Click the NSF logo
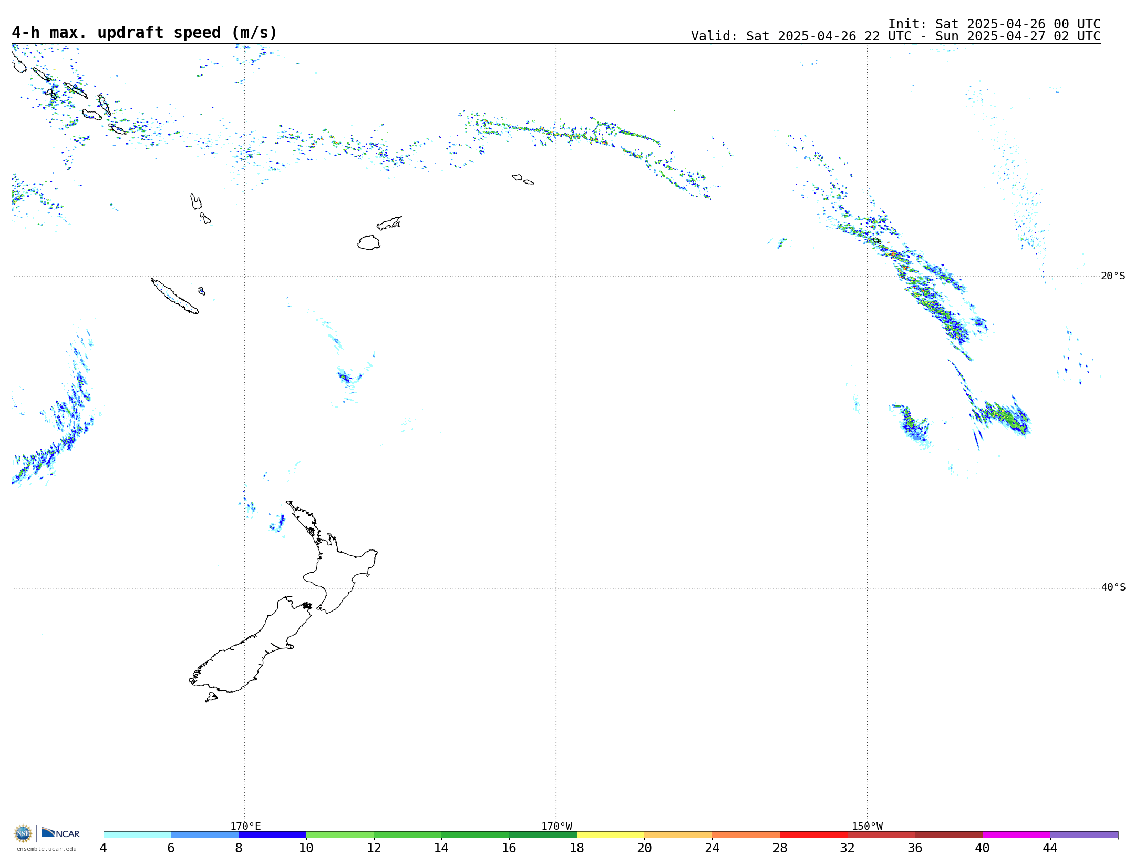Viewport: 1135px width, 855px height. (23, 833)
